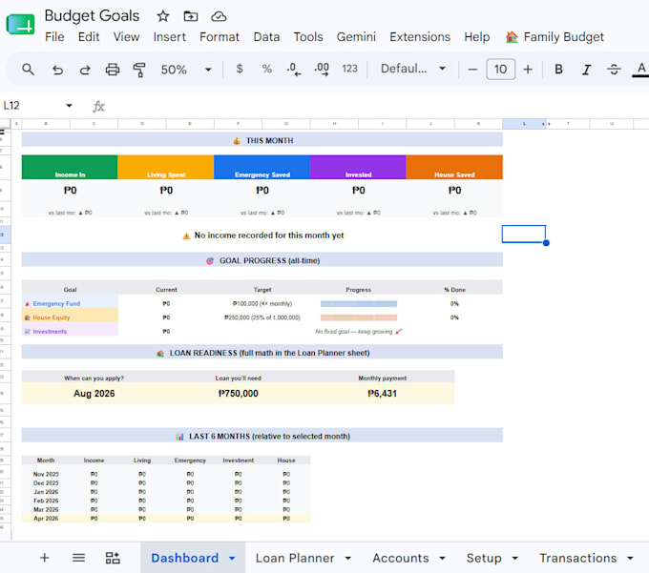This screenshot has height=573, width=649.
Task: Open the Help menu
Action: click(x=477, y=37)
